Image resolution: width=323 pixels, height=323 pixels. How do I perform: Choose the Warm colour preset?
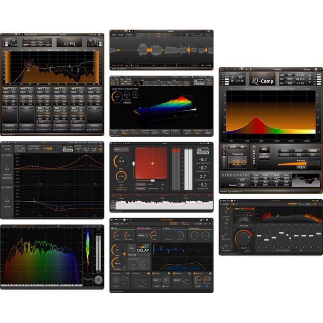(x=285, y=151)
